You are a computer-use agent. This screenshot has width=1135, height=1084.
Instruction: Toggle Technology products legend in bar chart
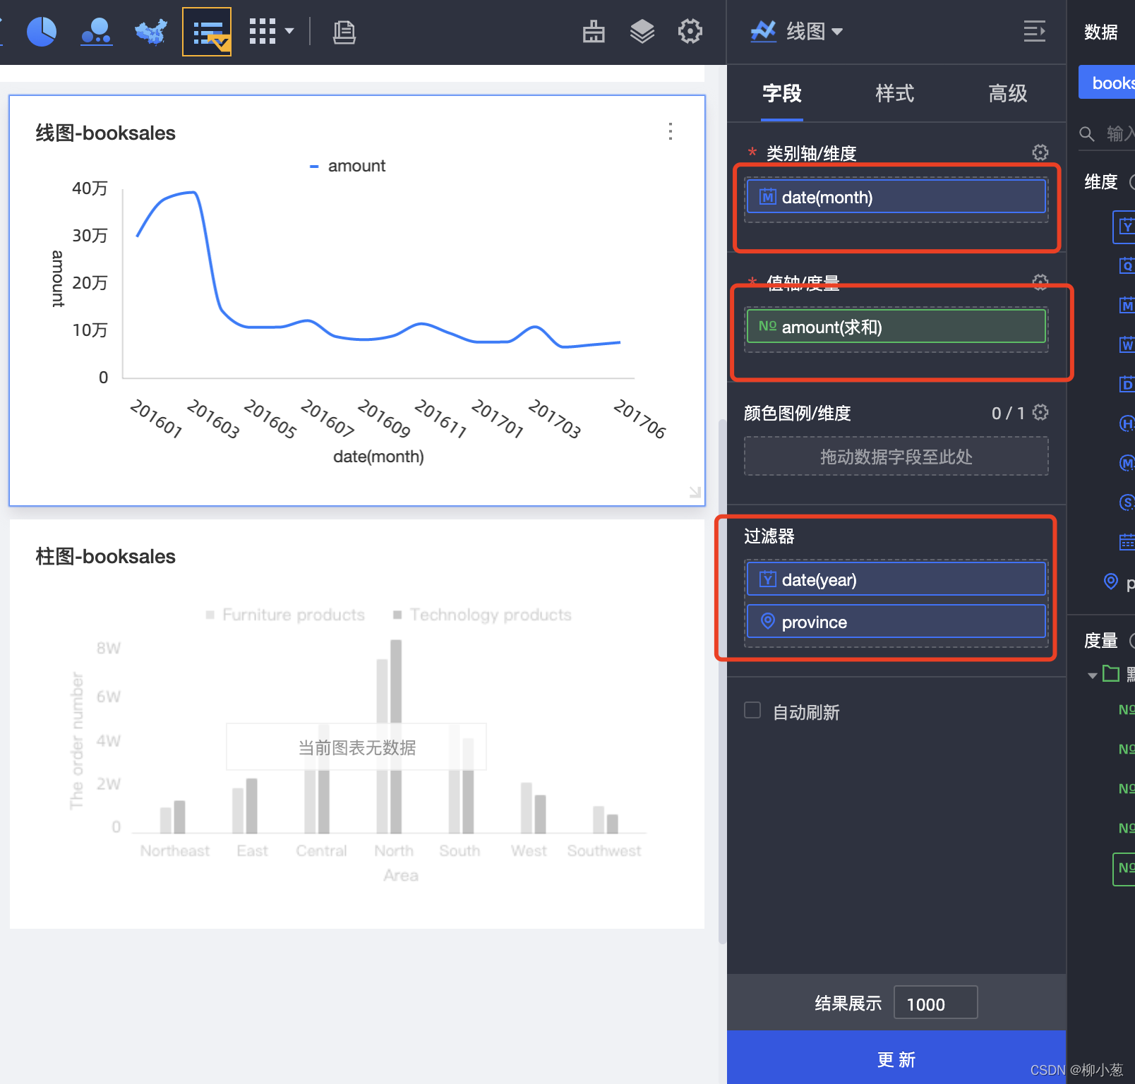483,615
